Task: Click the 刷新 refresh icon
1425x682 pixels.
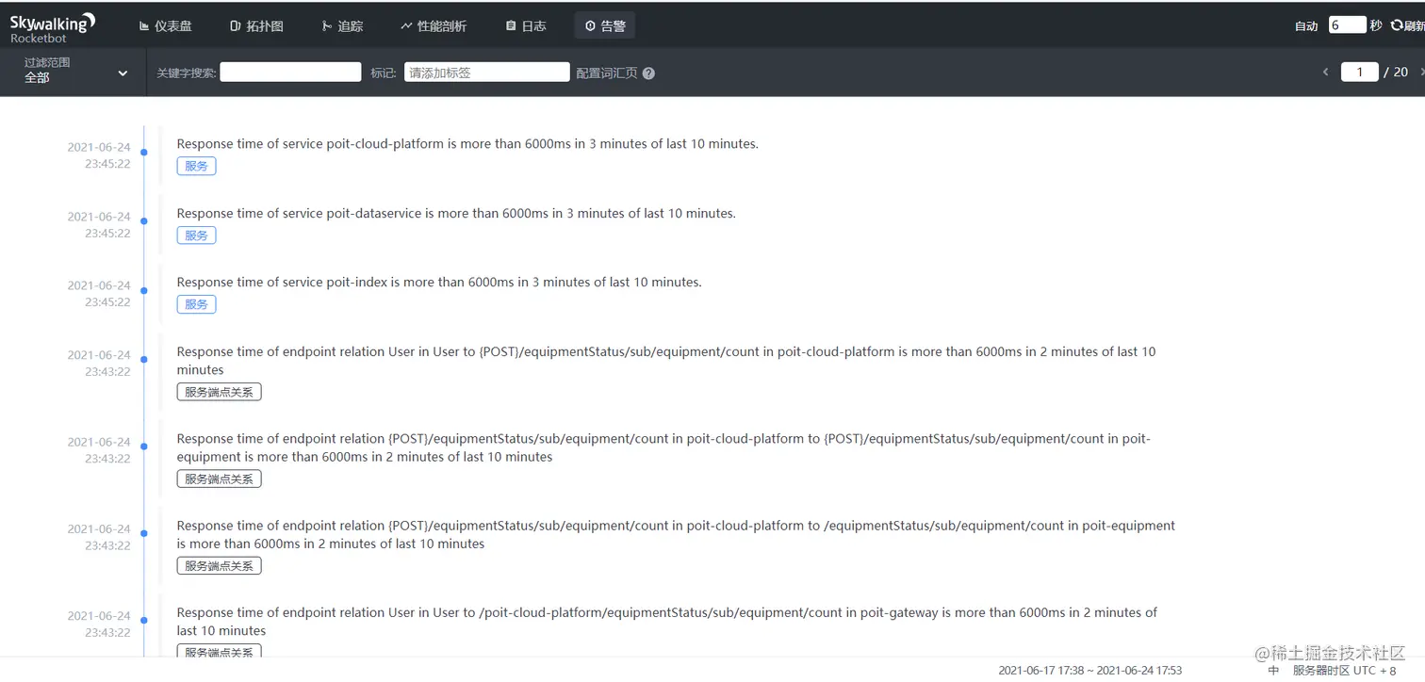Action: coord(1399,25)
